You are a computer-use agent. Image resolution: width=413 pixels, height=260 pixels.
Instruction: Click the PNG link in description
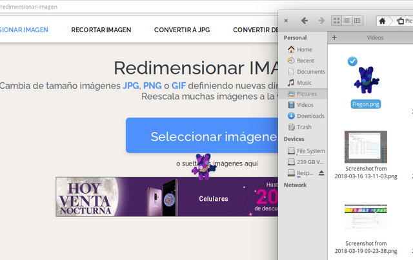tap(152, 86)
